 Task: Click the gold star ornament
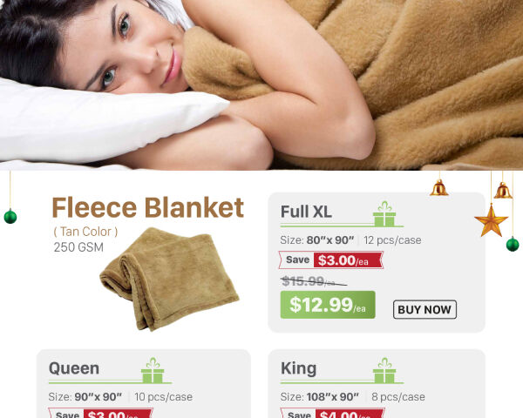pyautogui.click(x=491, y=220)
